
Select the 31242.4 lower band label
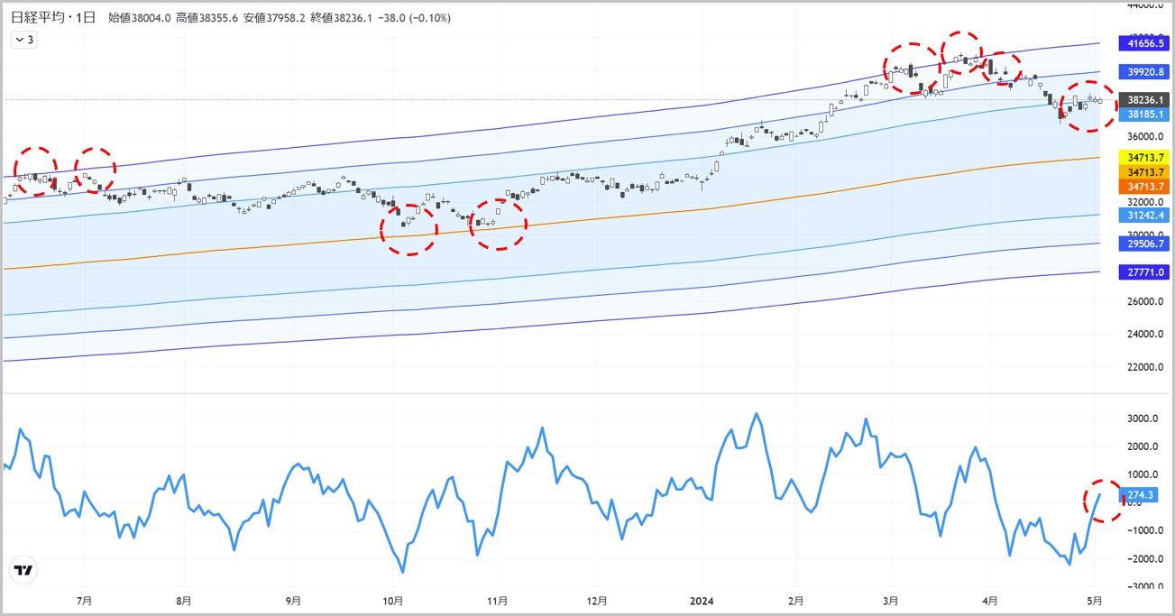click(1144, 215)
